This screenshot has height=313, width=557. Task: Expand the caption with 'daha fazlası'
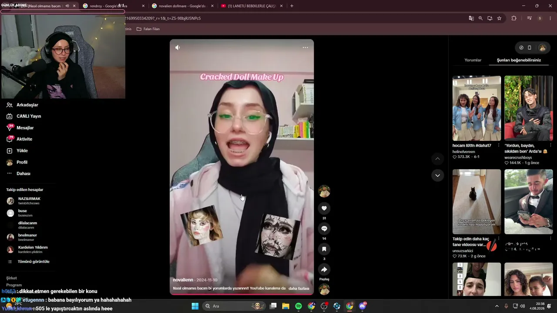[299, 288]
